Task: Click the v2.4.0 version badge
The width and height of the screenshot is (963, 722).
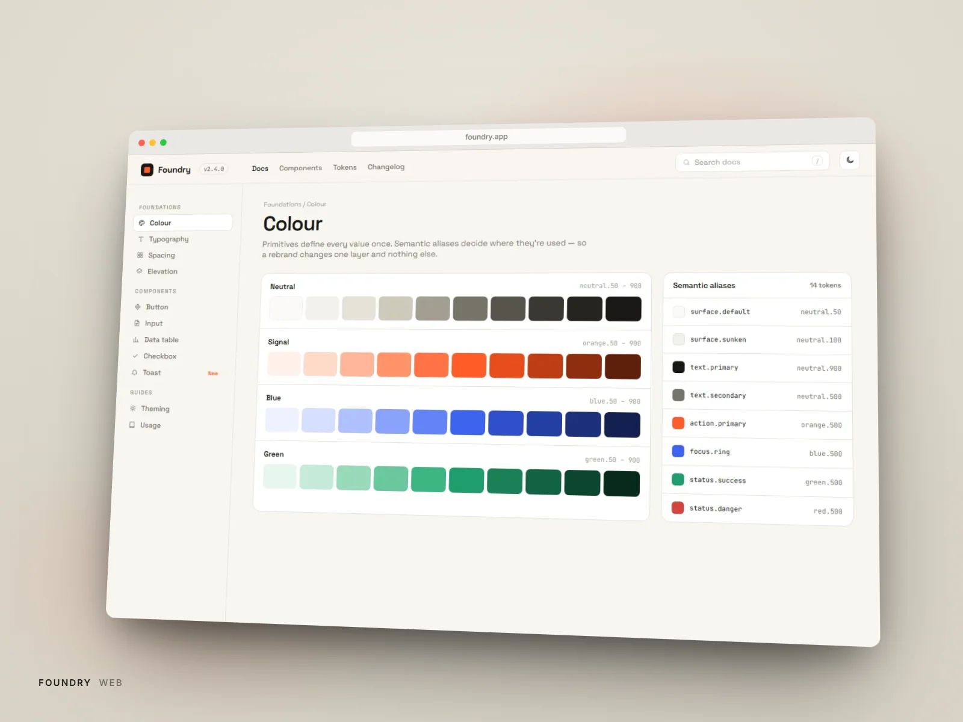Action: click(214, 169)
